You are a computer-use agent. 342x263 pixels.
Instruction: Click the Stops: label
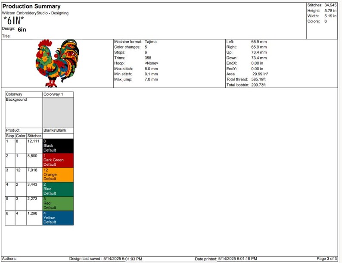[120, 52]
